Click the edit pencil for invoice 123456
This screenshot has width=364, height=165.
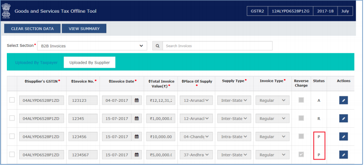pyautogui.click(x=343, y=136)
